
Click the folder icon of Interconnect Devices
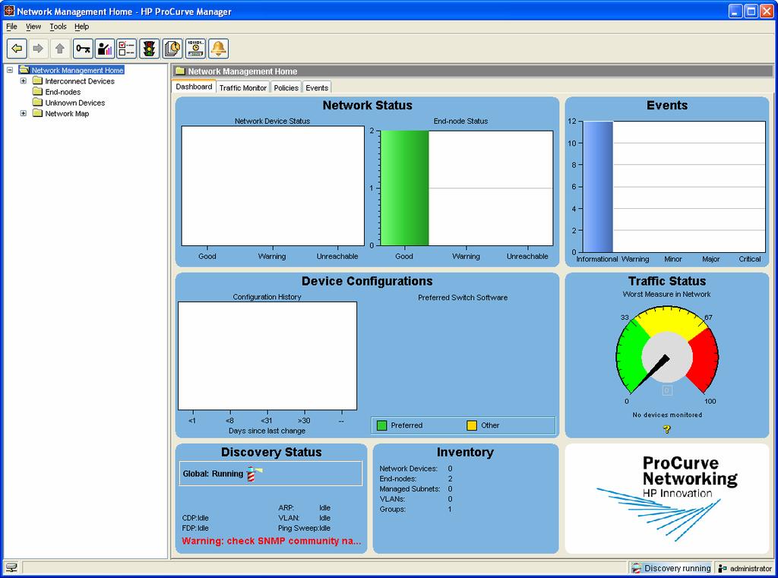click(38, 81)
